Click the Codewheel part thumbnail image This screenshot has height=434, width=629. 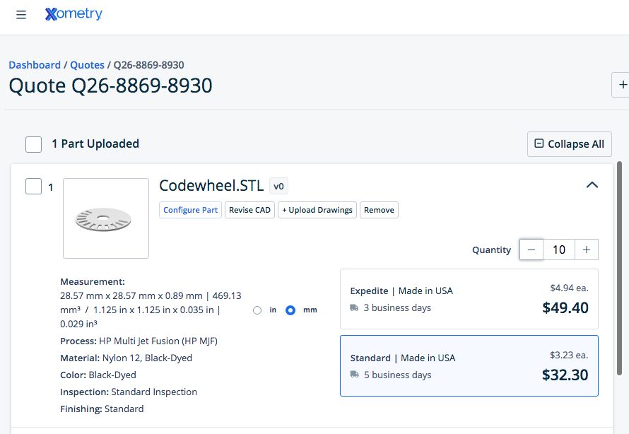pyautogui.click(x=106, y=218)
